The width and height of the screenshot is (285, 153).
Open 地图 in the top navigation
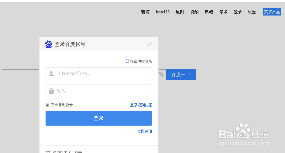tap(180, 12)
